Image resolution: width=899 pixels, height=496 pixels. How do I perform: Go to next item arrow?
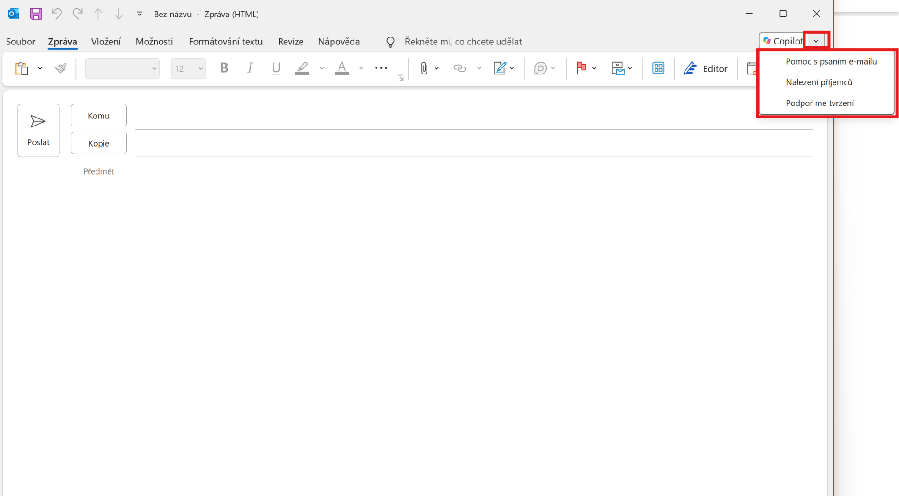(x=119, y=14)
